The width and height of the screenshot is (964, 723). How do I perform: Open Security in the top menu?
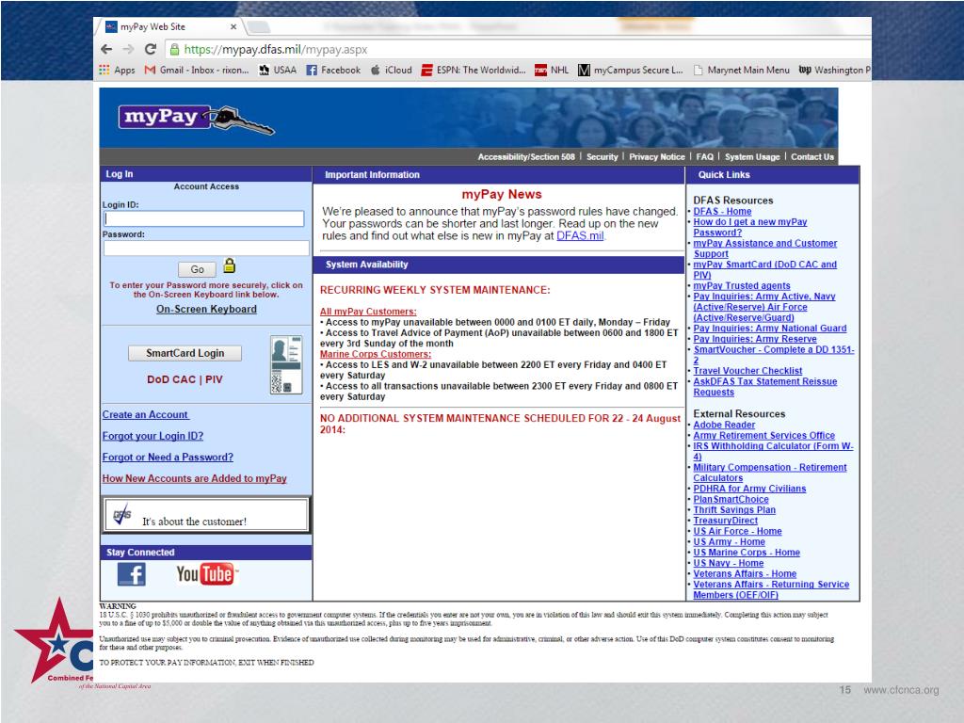pyautogui.click(x=602, y=157)
